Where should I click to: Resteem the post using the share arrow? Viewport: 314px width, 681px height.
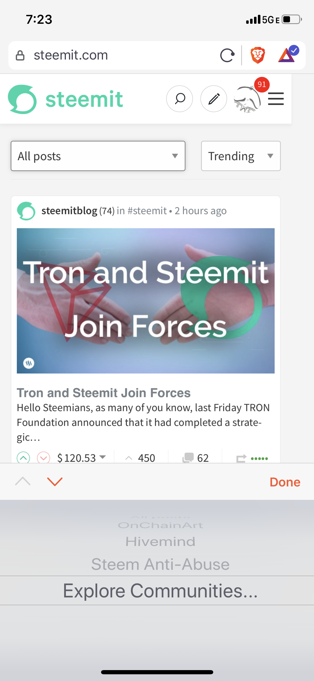click(241, 458)
